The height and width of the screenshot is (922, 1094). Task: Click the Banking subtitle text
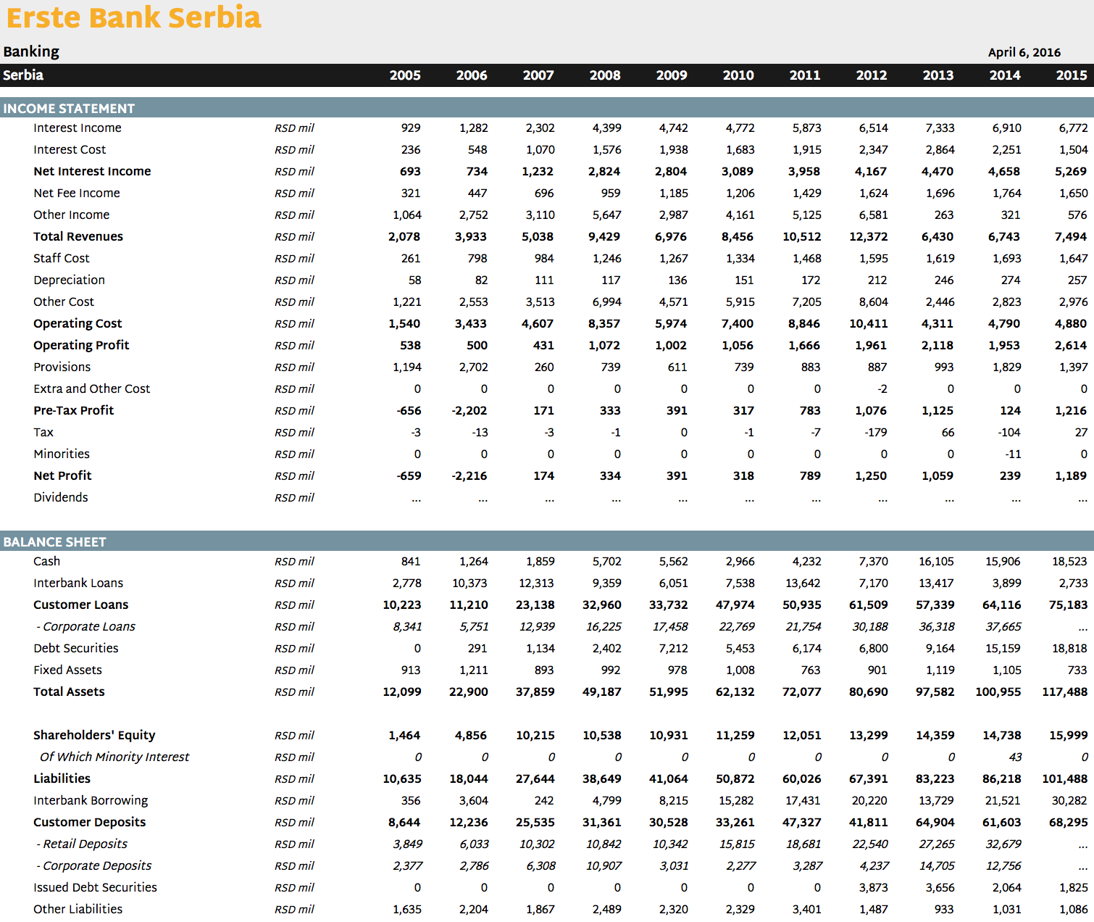[31, 51]
